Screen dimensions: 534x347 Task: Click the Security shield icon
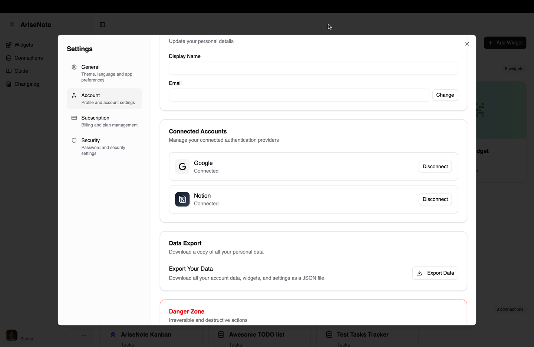74,141
